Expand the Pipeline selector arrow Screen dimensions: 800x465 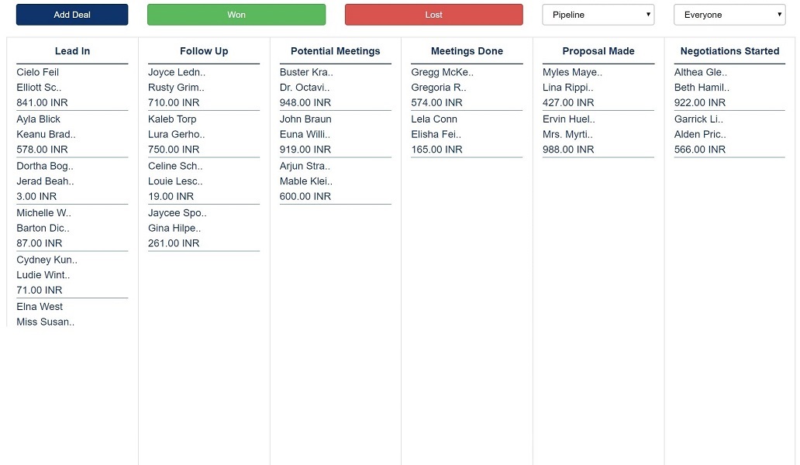[x=648, y=14]
